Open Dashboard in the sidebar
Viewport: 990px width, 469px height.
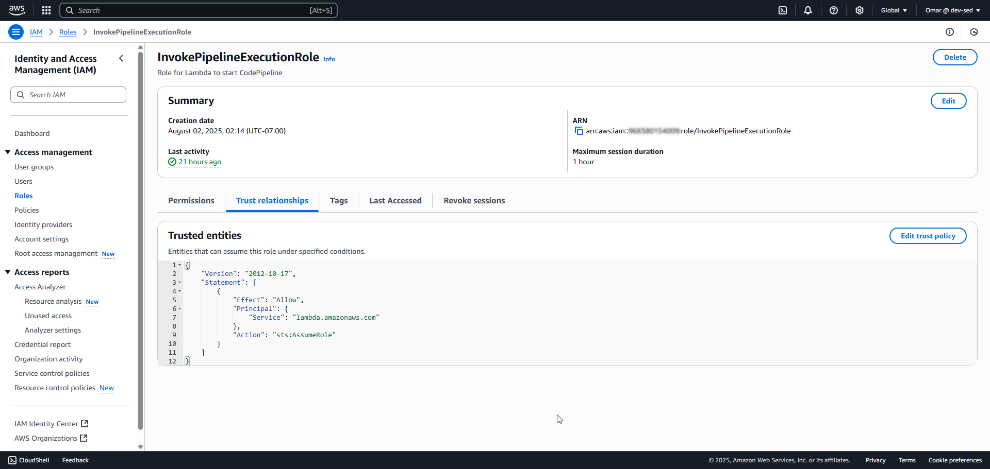pyautogui.click(x=32, y=133)
